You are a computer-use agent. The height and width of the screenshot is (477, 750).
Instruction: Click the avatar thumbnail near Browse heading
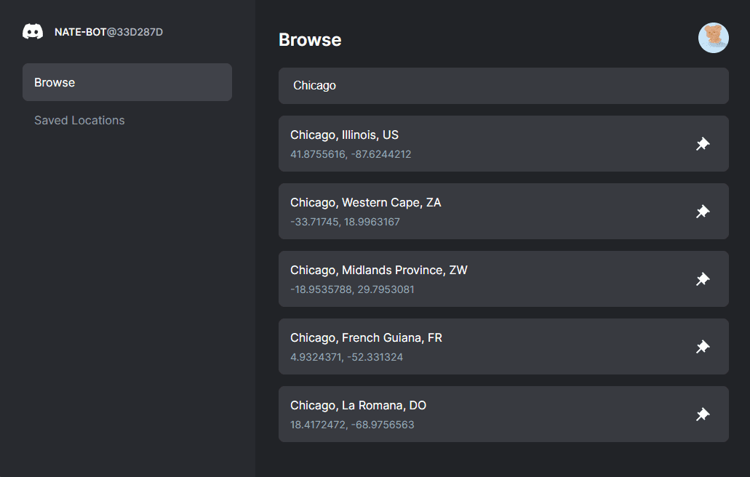click(x=713, y=37)
